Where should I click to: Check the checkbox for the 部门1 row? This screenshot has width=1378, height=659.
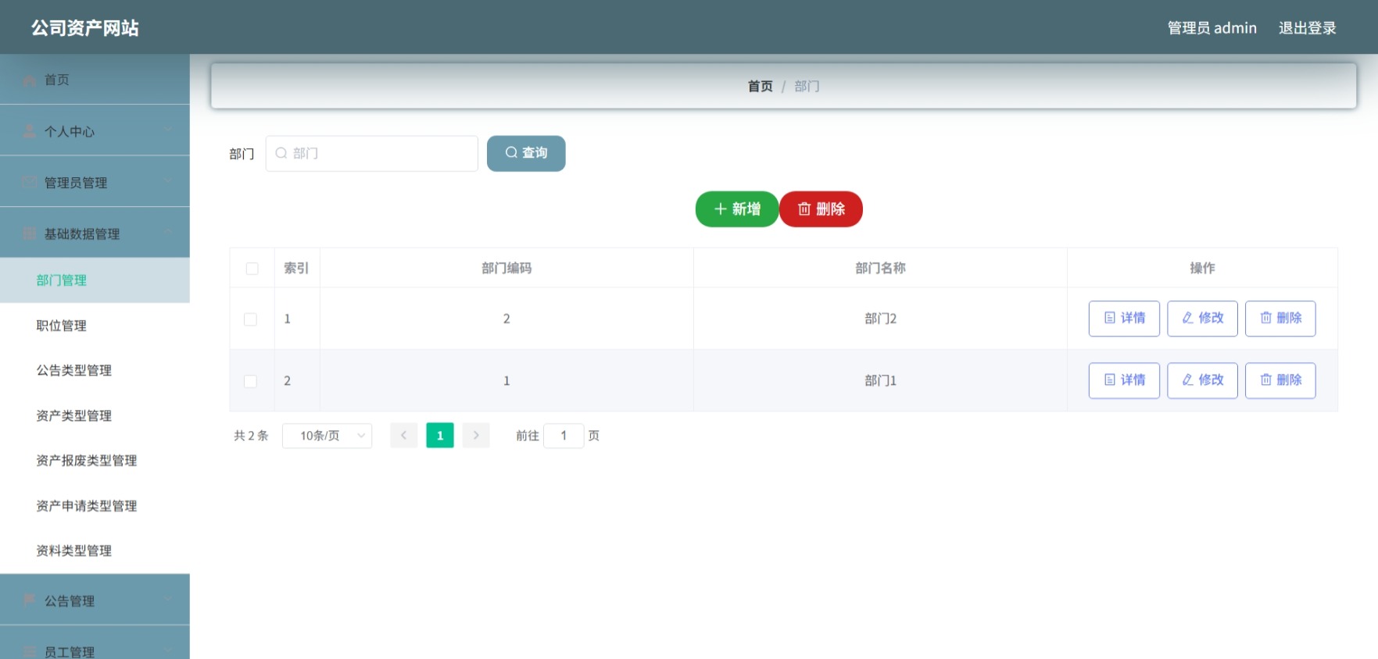pyautogui.click(x=250, y=381)
